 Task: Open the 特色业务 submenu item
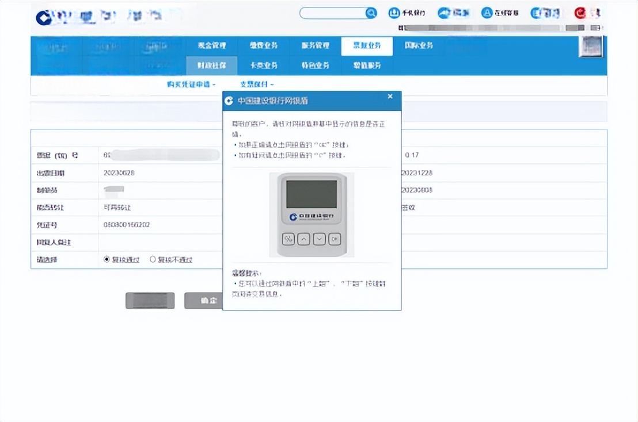316,66
